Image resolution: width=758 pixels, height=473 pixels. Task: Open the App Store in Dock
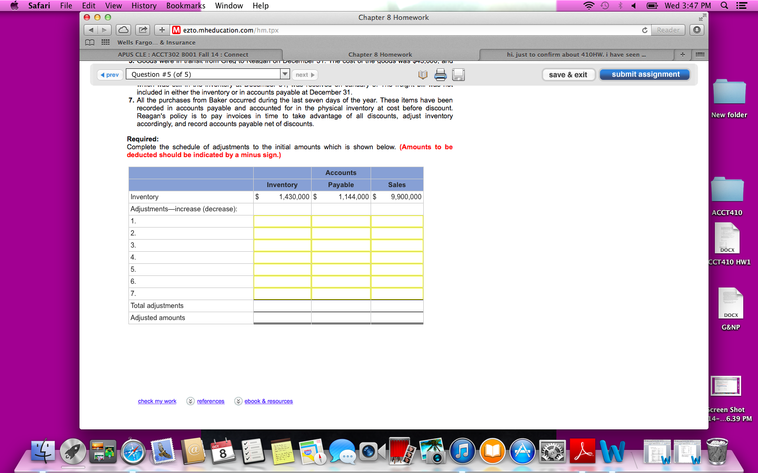point(523,451)
